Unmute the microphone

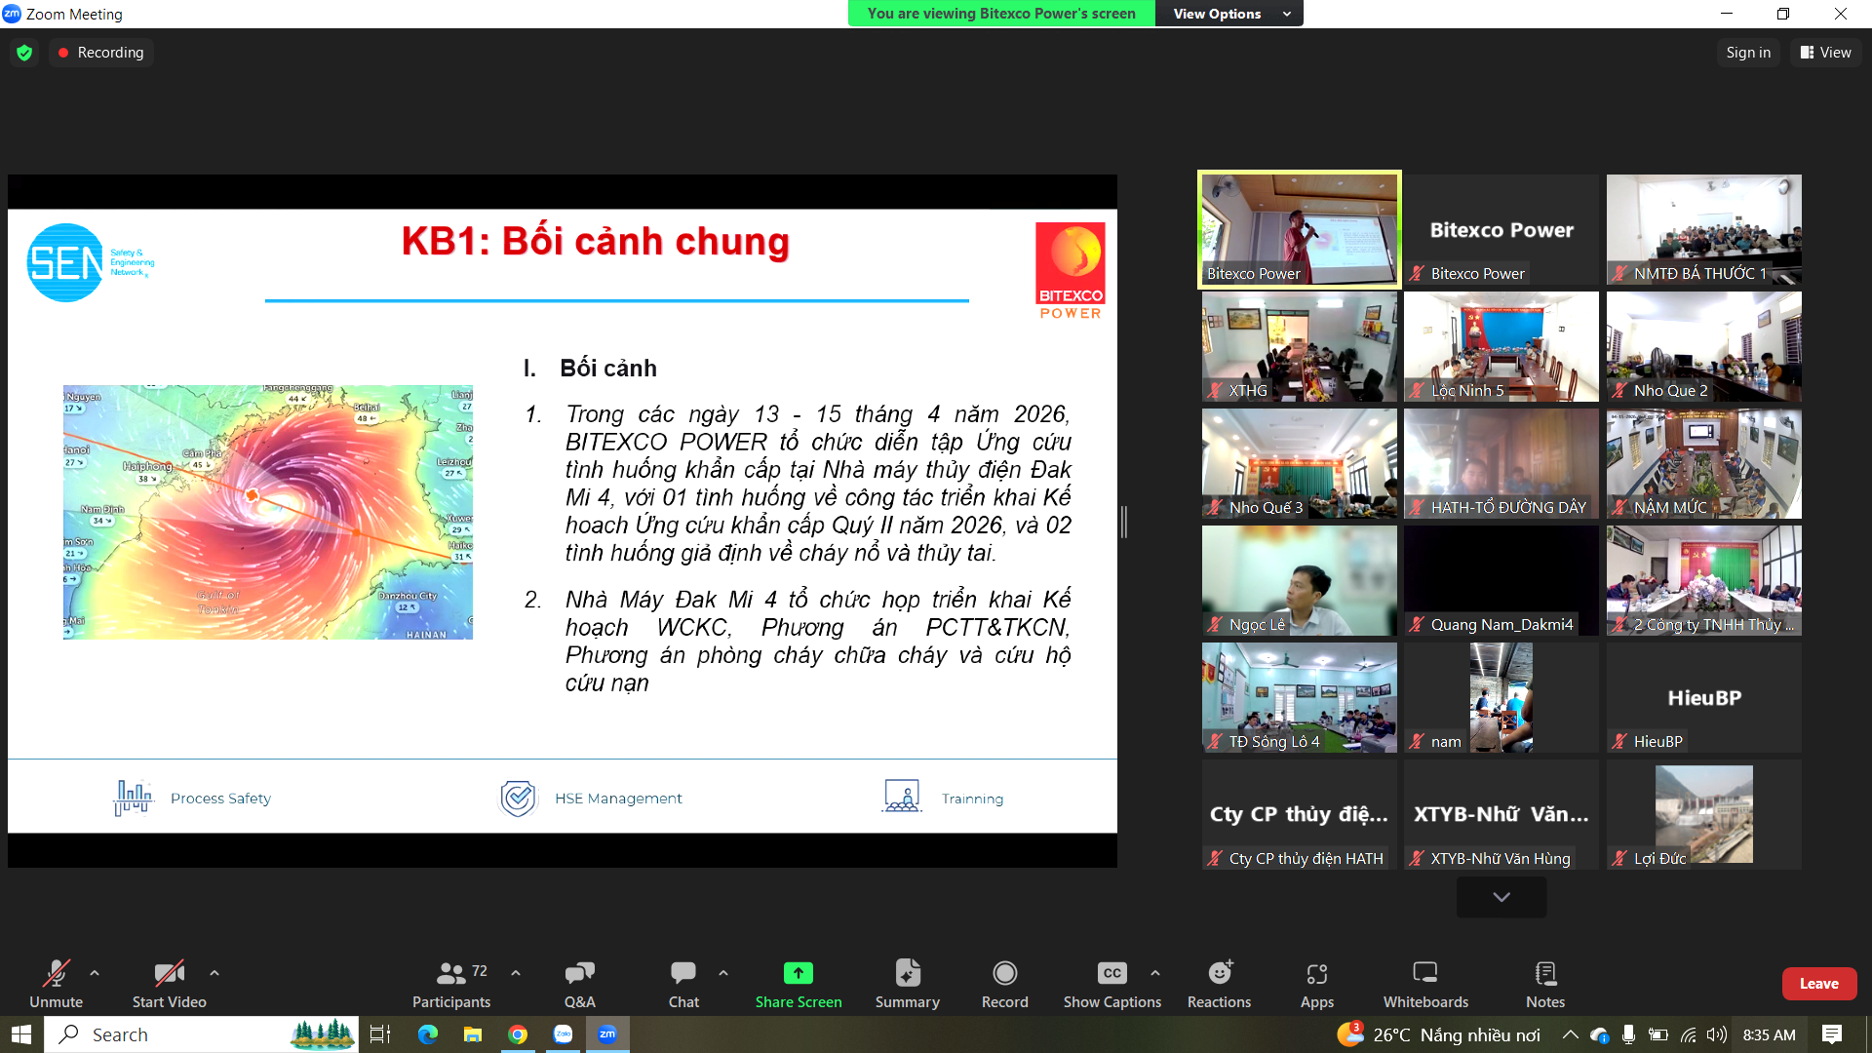56,983
